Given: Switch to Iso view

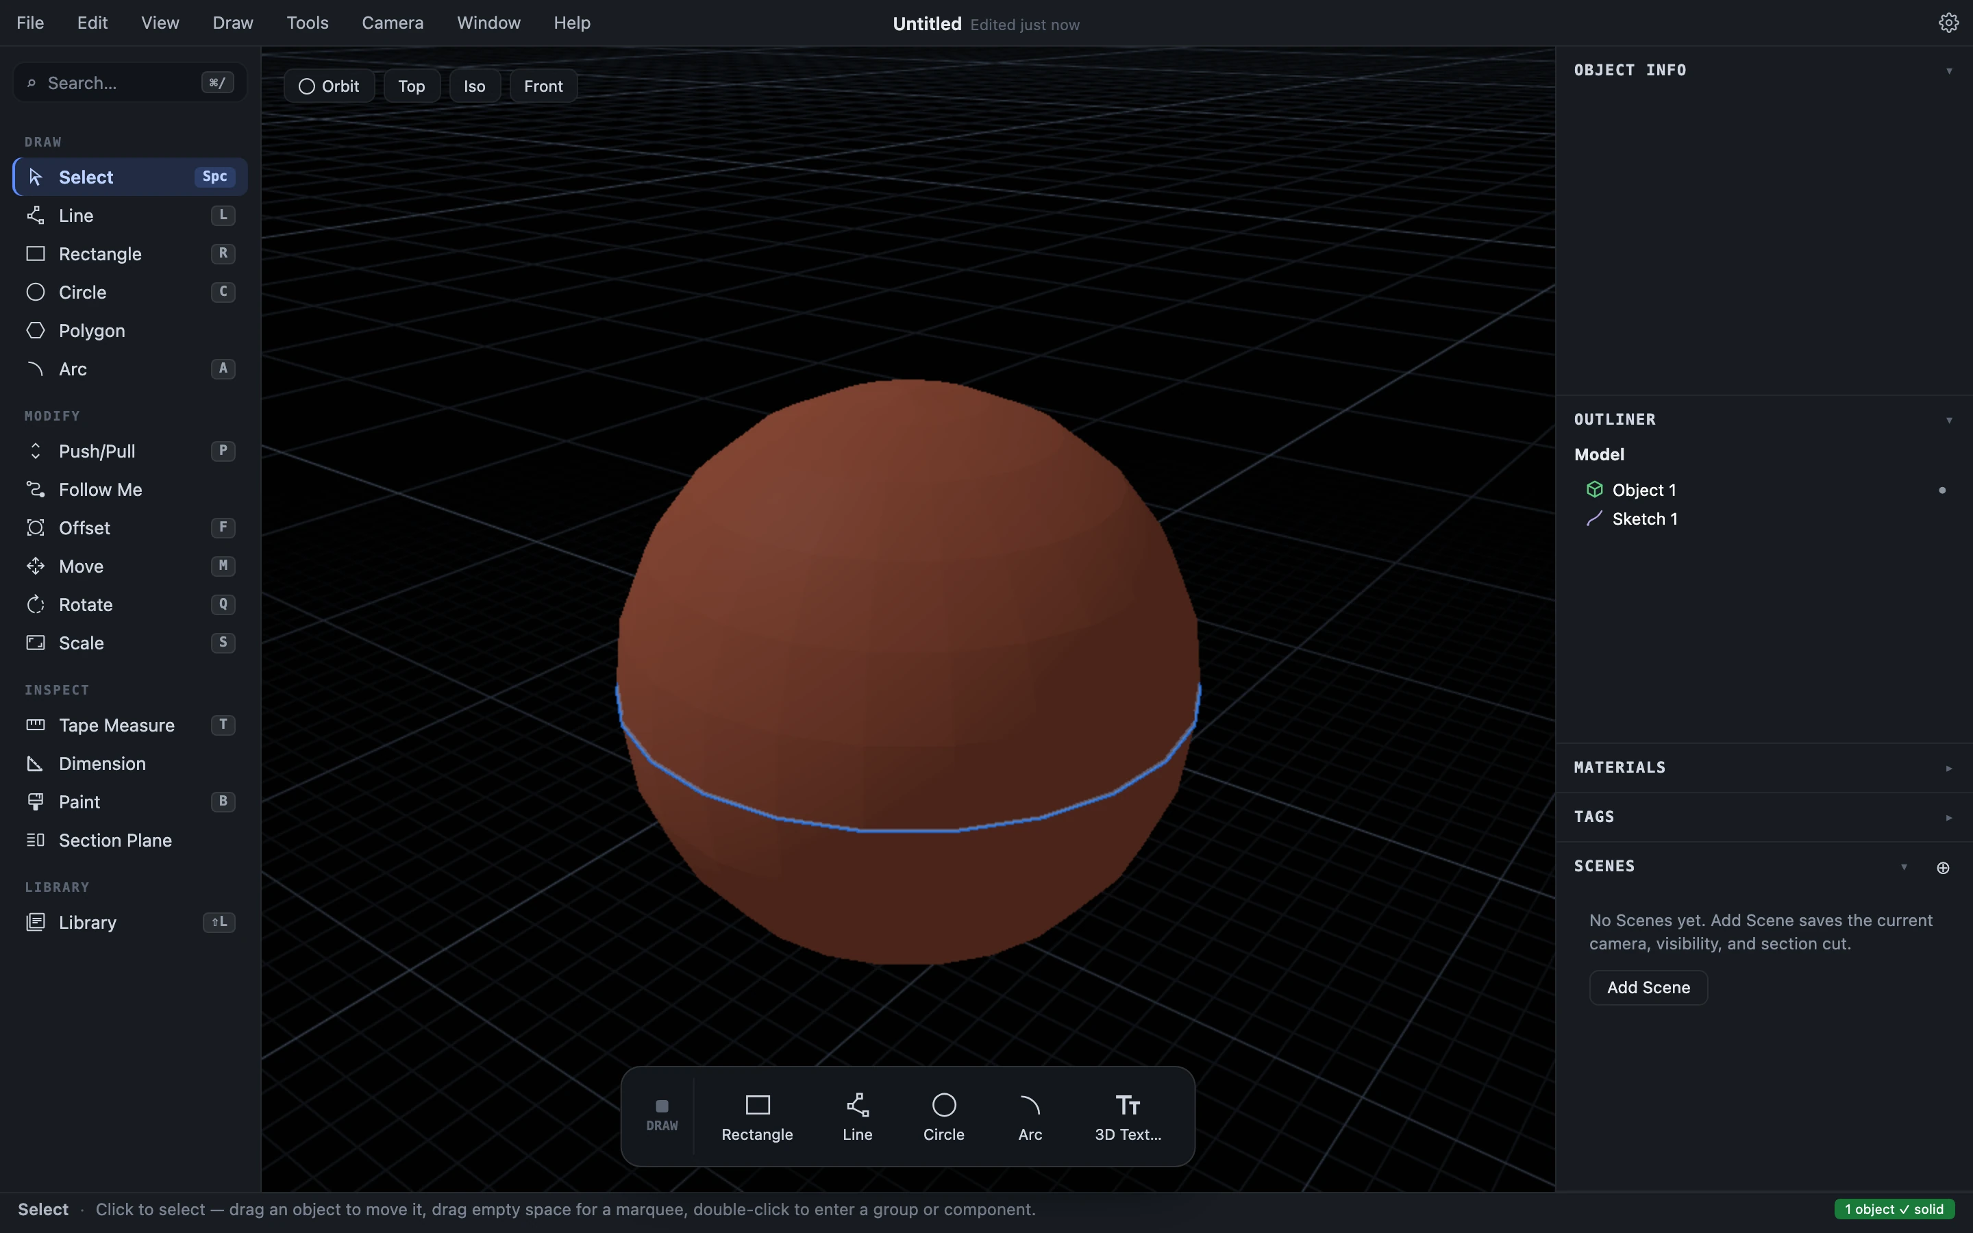Looking at the screenshot, I should [x=475, y=86].
